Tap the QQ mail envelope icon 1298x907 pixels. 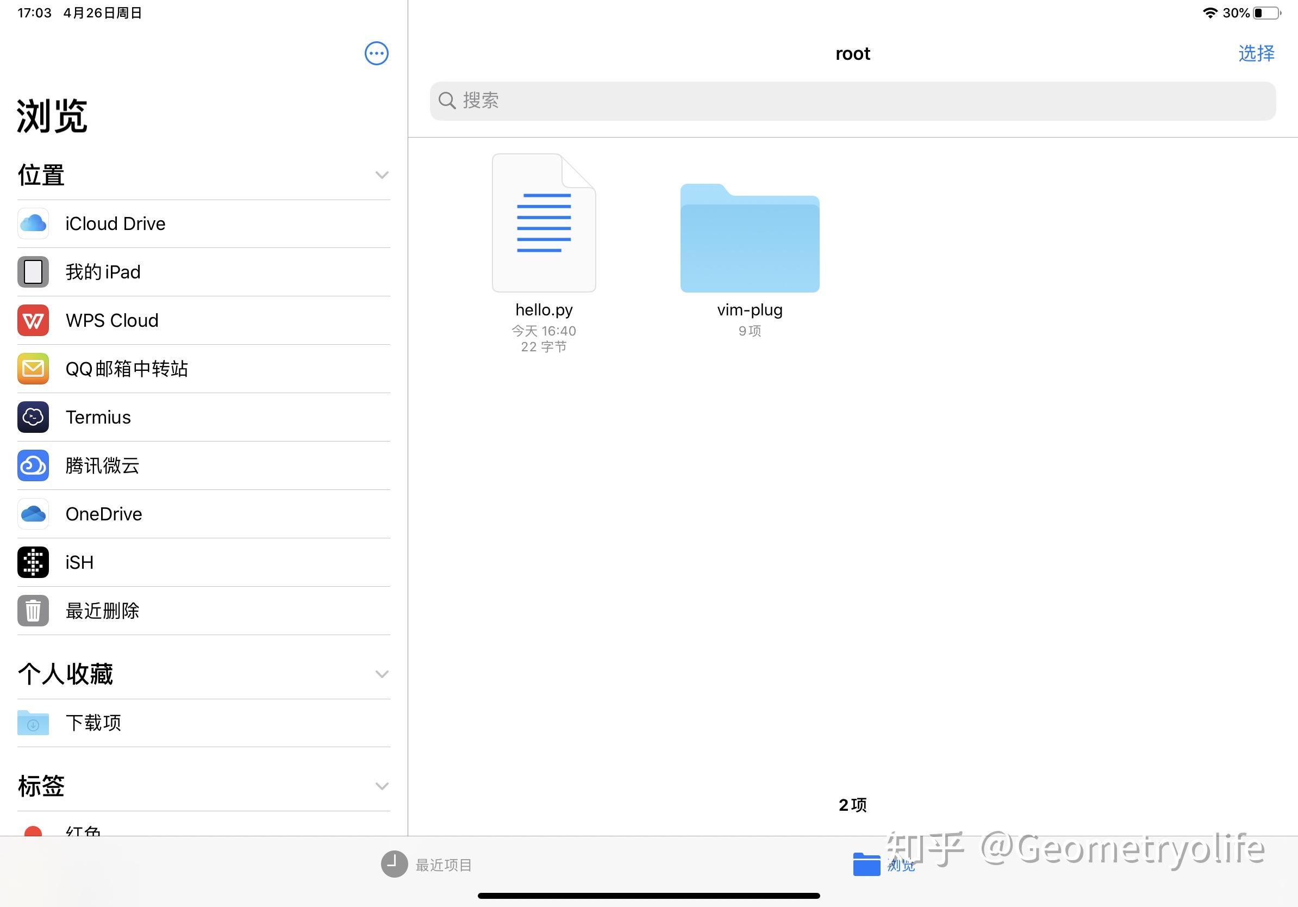pos(33,369)
